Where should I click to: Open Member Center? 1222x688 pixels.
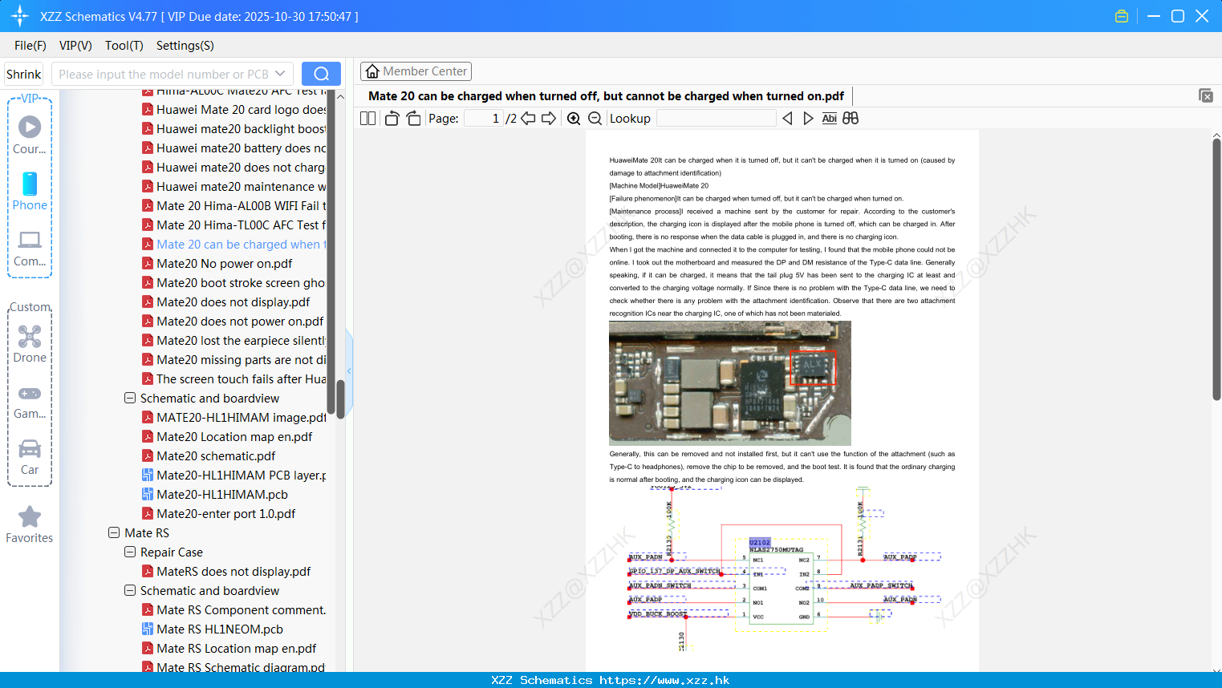click(x=416, y=71)
